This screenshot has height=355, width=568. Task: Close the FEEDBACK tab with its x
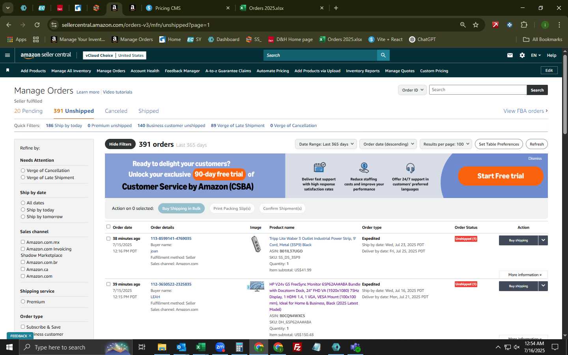30,336
